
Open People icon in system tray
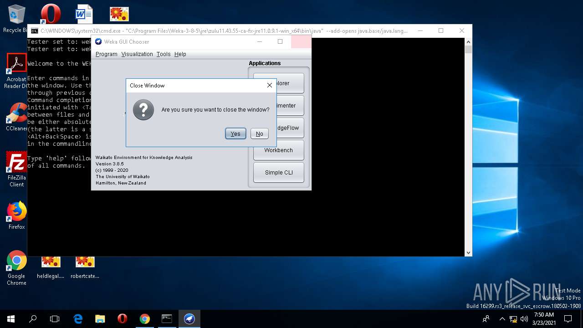486,319
